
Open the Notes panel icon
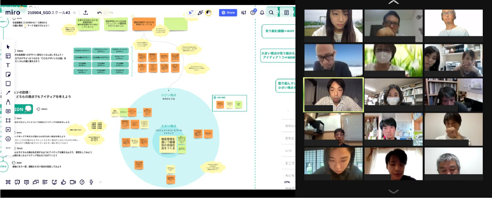coord(286,12)
